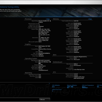The width and height of the screenshot is (102, 102).
Task: Click the To Be Filled By O.E.M. asset tag
Action: pyautogui.click(x=79, y=69)
